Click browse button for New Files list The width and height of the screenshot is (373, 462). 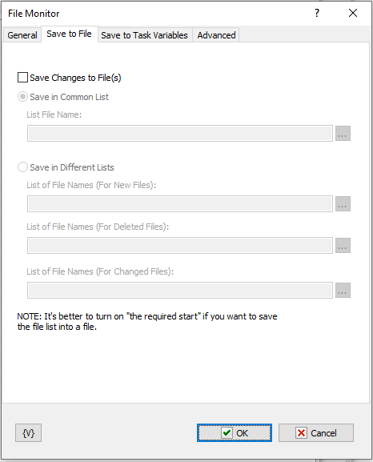coord(343,204)
